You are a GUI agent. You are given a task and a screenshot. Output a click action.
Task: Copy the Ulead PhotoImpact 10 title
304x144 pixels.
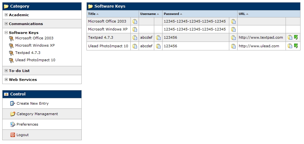[135, 46]
